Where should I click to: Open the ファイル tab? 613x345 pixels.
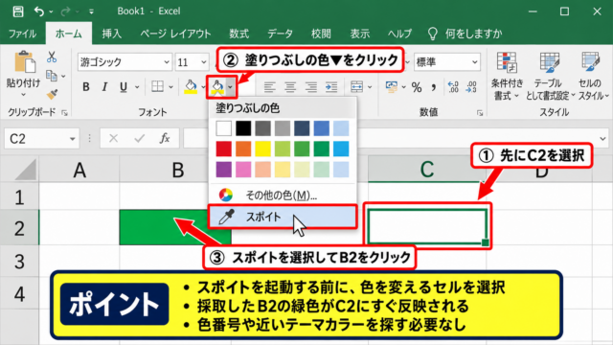pos(22,34)
